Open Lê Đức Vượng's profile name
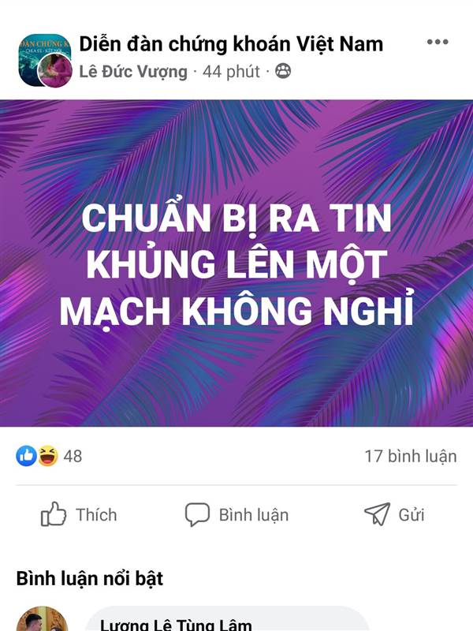This screenshot has height=631, width=473. (133, 72)
